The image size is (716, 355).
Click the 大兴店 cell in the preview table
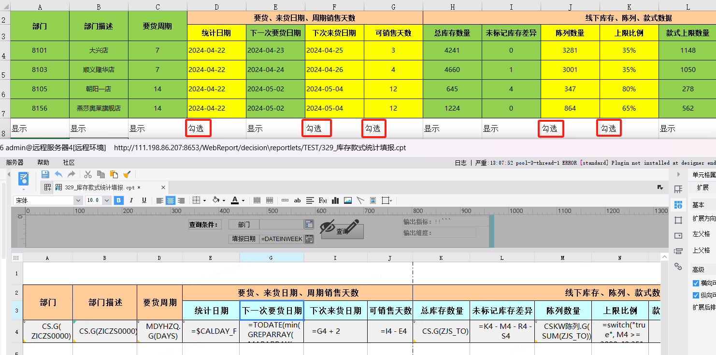(99, 50)
